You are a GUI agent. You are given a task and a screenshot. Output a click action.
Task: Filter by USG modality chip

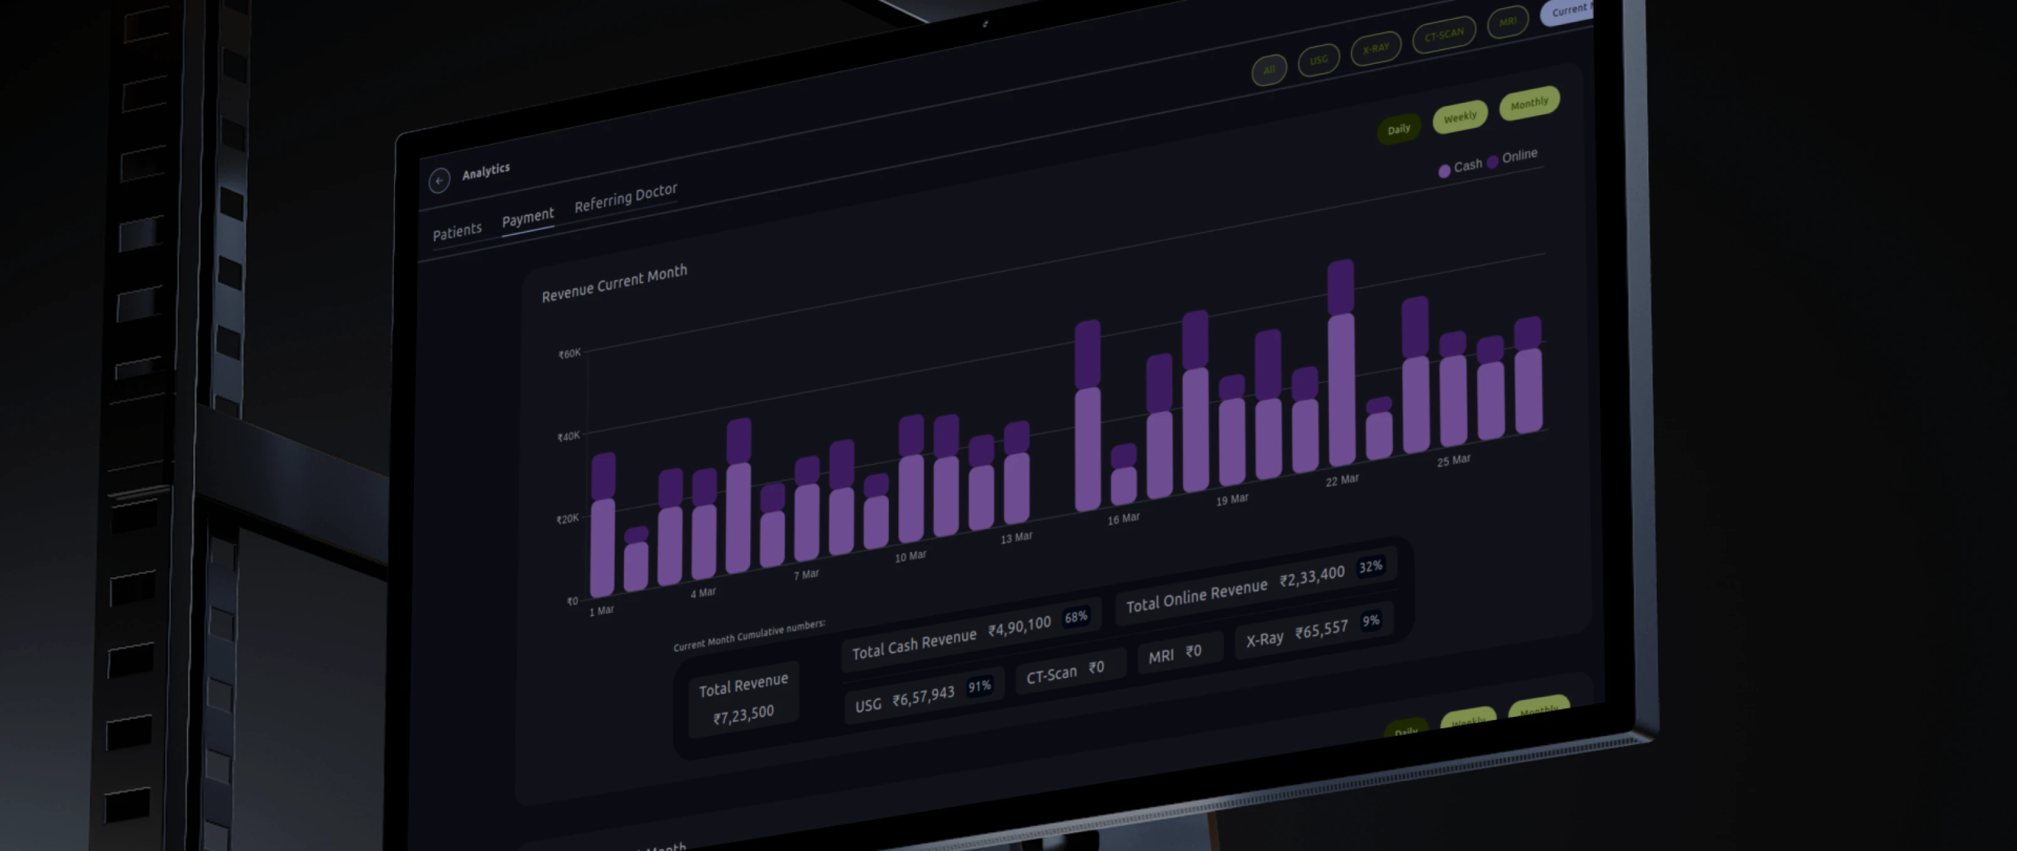pyautogui.click(x=1318, y=60)
